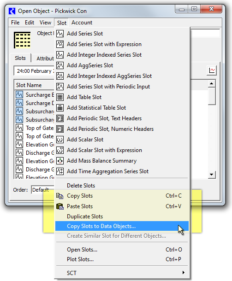This screenshot has width=232, height=281.
Task: Click the Object name field
Action: tap(205, 33)
